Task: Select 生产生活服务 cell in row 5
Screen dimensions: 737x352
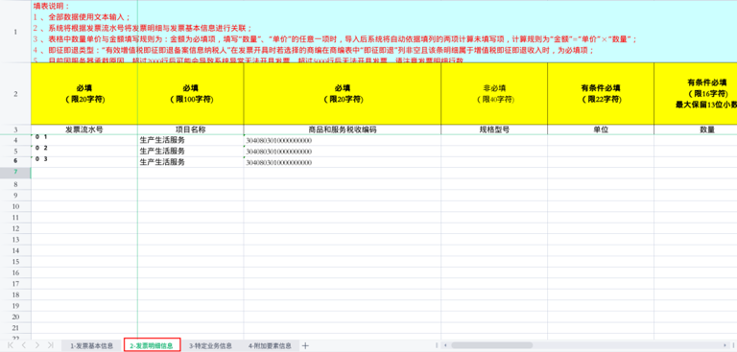Action: (190, 151)
